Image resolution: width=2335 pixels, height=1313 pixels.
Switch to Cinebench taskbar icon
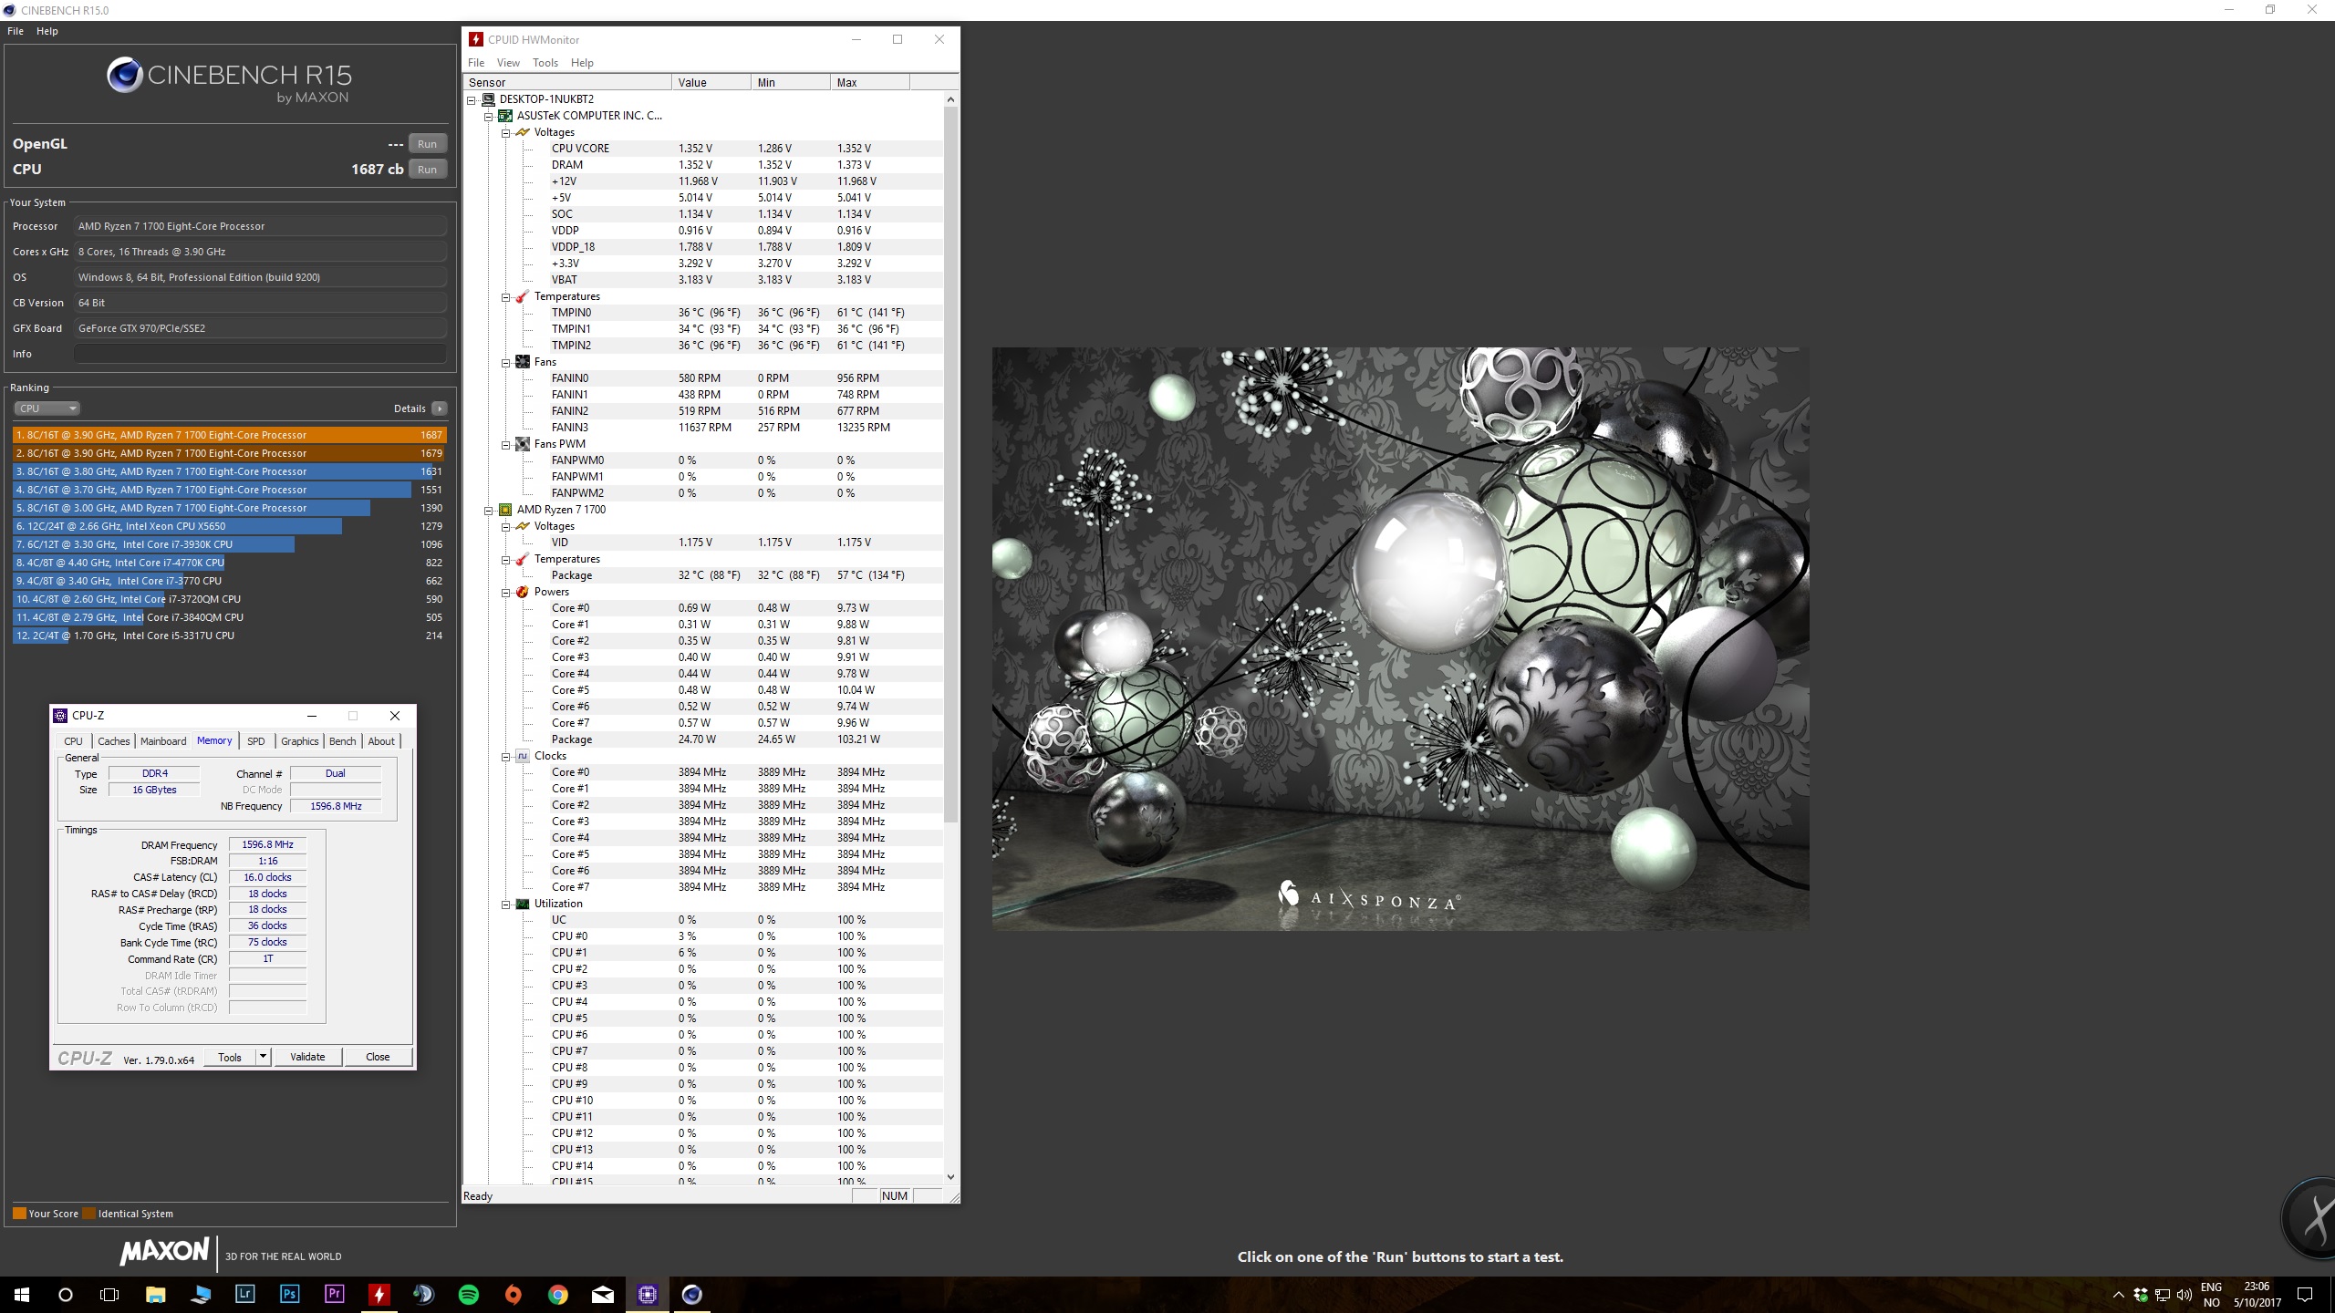pos(692,1295)
